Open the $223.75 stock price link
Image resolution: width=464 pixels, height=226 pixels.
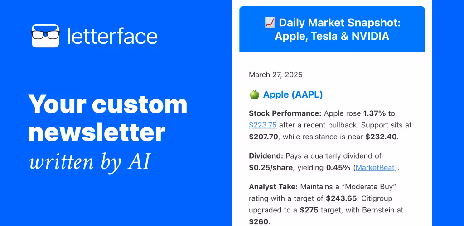[x=263, y=125]
